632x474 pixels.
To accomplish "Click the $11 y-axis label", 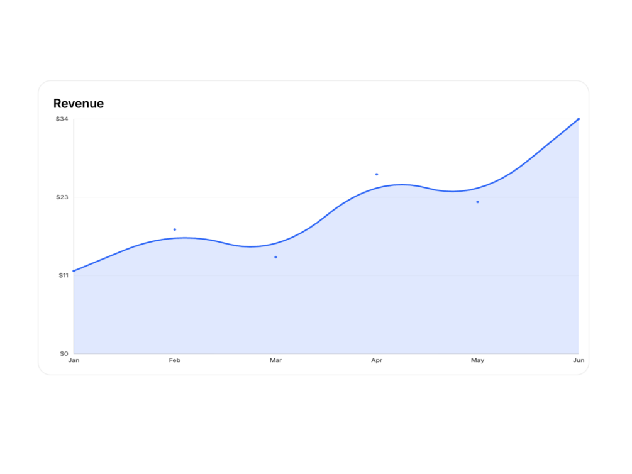I will 63,275.
